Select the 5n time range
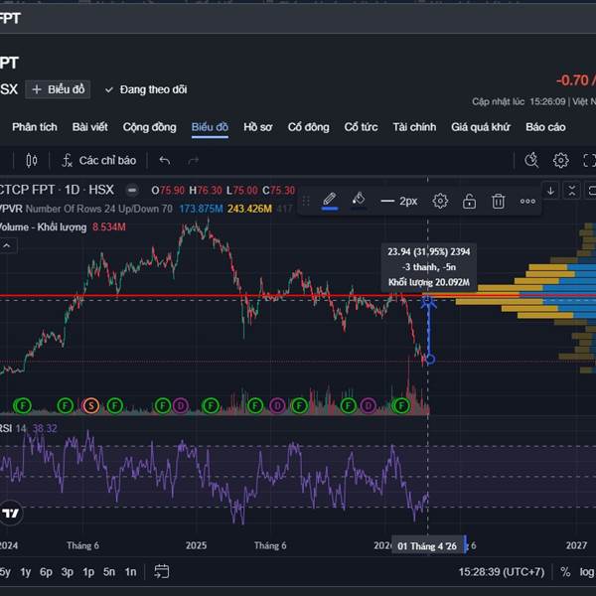 109,572
